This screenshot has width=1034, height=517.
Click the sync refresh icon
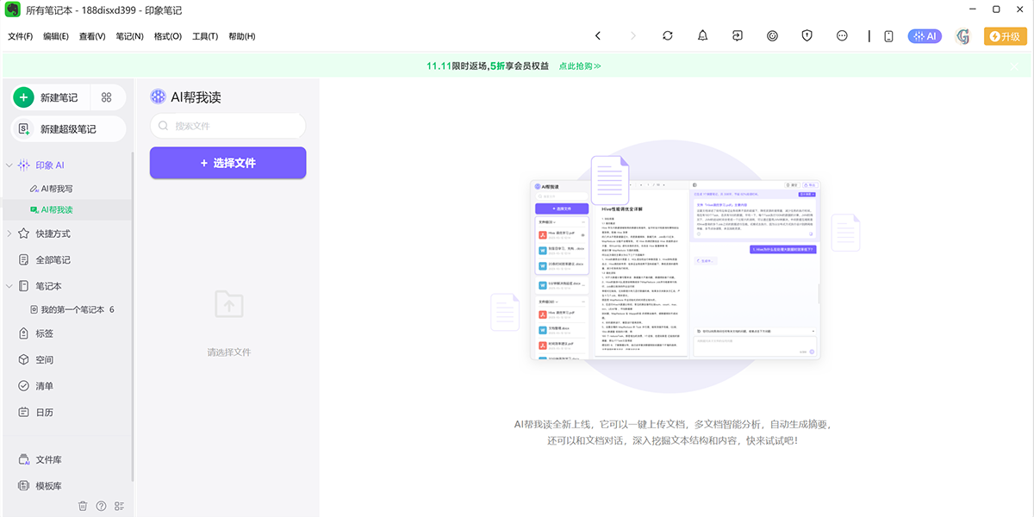click(667, 36)
